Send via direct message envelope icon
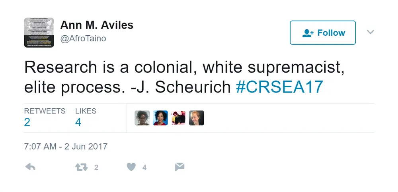The height and width of the screenshot is (192, 398). 179,167
